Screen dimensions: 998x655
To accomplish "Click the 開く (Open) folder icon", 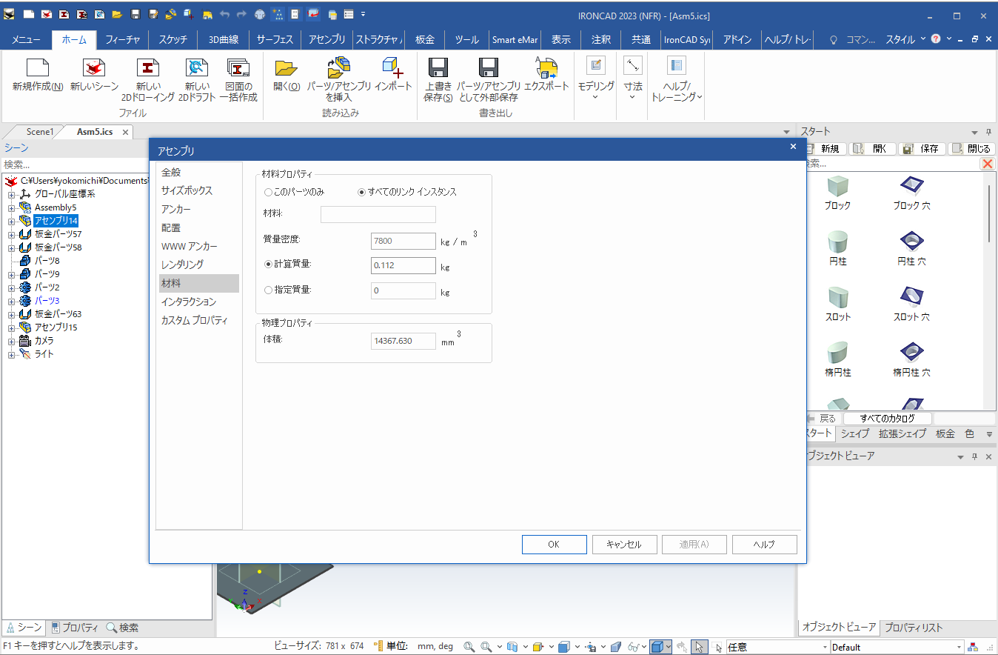I will (286, 69).
